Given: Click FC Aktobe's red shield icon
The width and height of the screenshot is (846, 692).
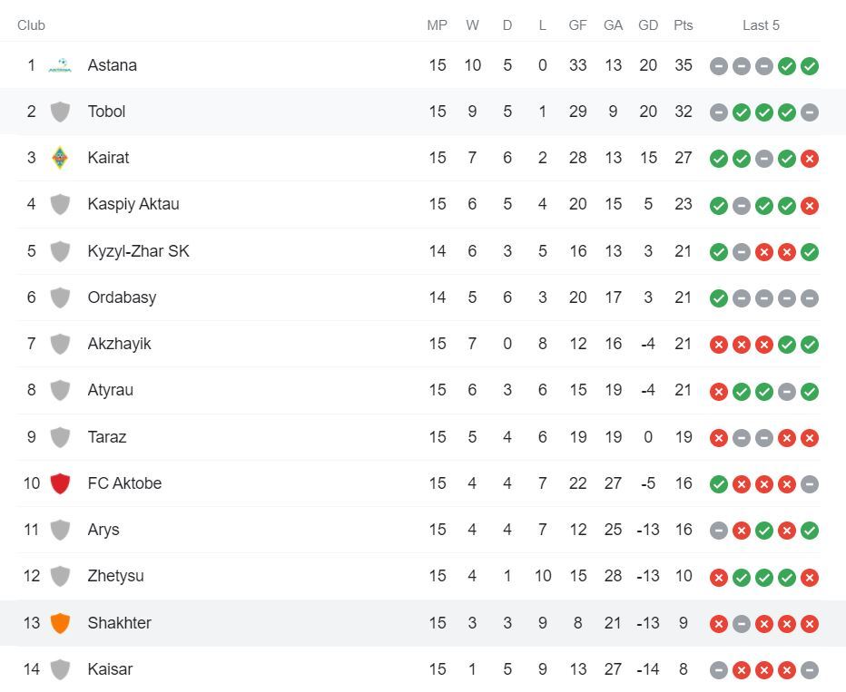Looking at the screenshot, I should point(60,483).
